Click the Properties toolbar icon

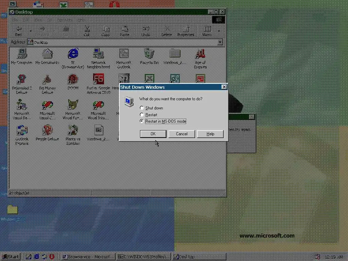[186, 31]
